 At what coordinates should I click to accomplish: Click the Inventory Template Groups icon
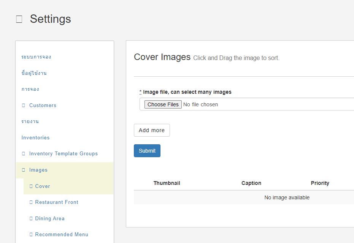[x=24, y=154]
